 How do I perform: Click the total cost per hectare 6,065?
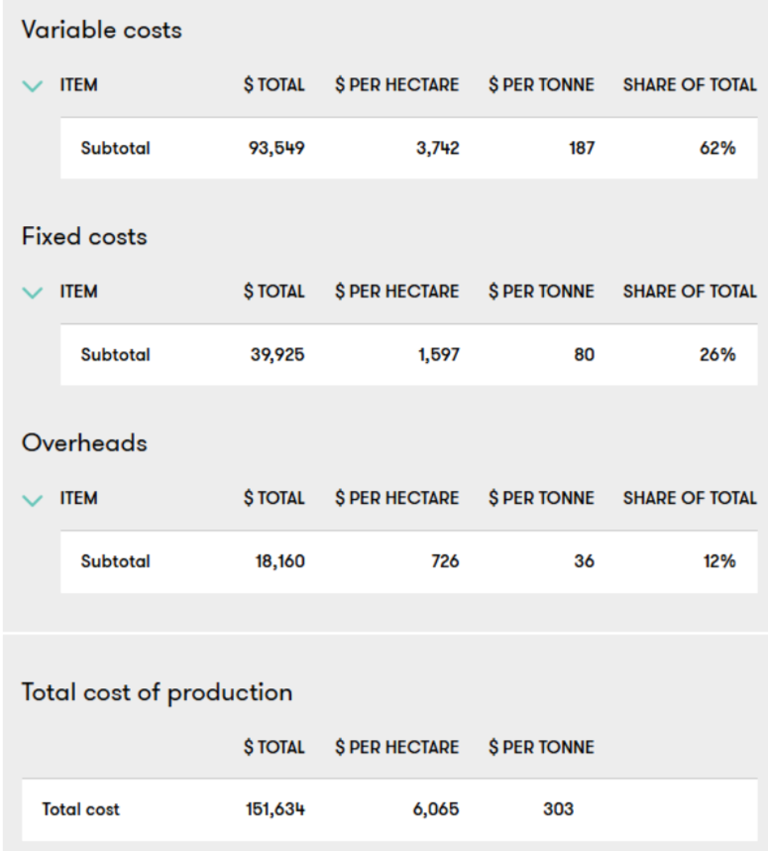coord(436,809)
